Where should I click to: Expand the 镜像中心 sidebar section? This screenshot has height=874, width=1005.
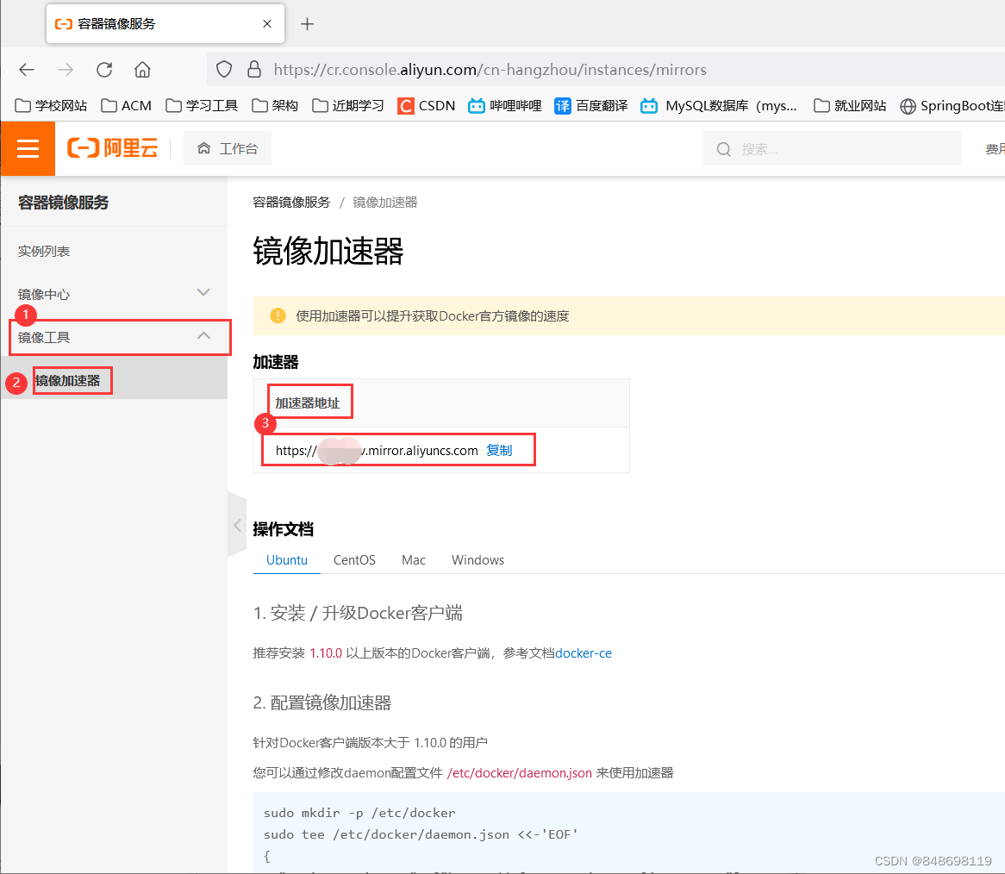[x=203, y=293]
